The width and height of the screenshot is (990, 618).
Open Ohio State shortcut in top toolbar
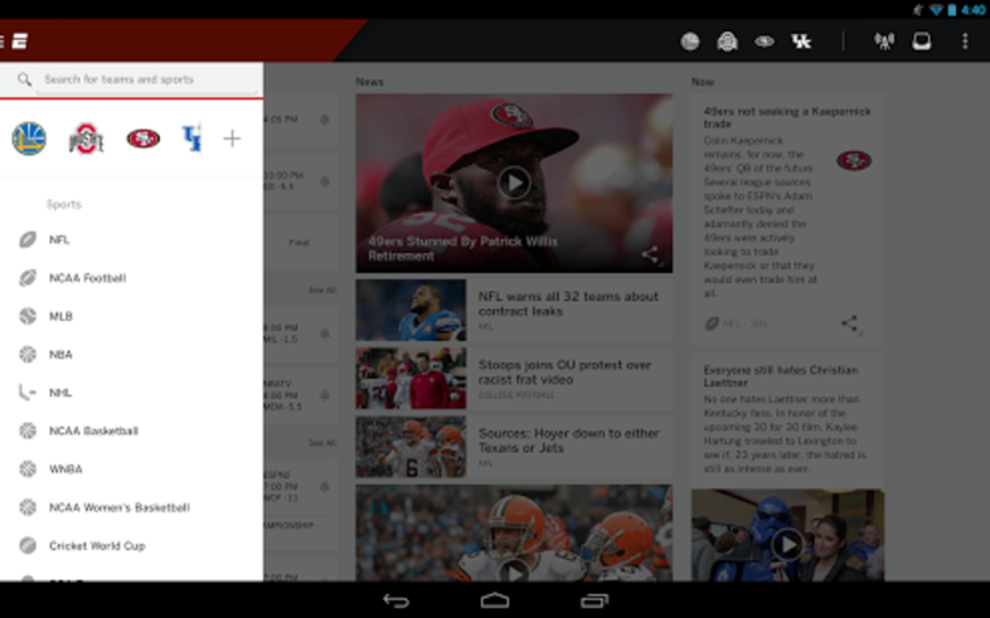click(727, 42)
